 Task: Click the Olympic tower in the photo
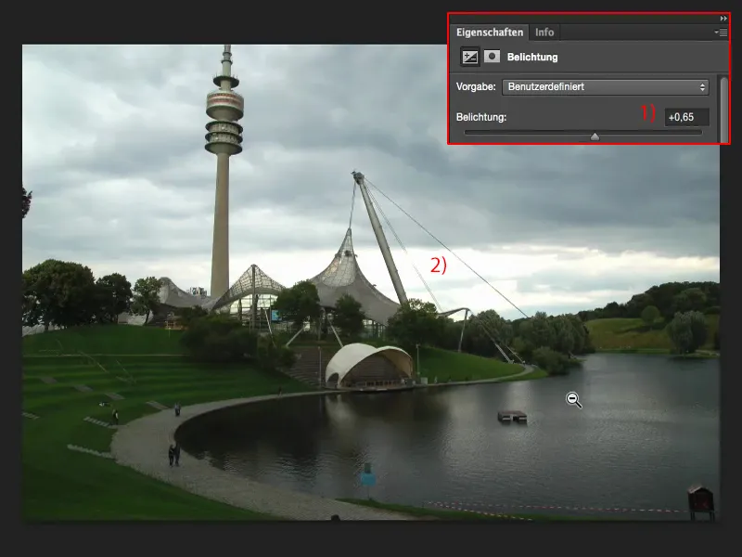tap(224, 171)
